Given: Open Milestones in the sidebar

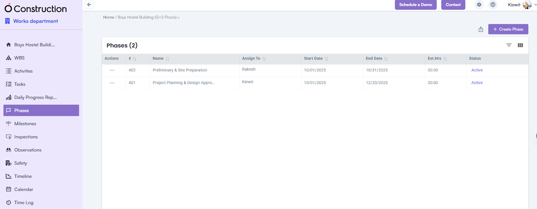Looking at the screenshot, I should (25, 124).
